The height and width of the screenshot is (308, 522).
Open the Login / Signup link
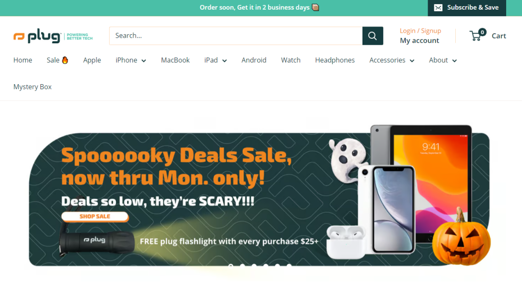tap(420, 31)
